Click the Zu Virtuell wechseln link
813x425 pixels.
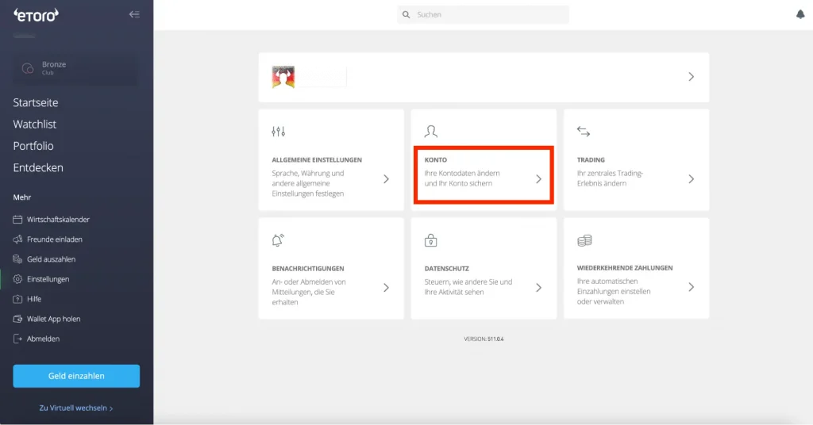pos(76,408)
